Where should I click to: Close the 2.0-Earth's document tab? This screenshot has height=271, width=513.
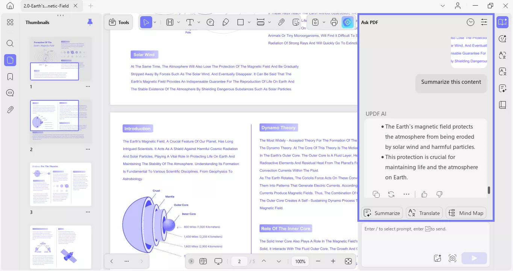coord(76,6)
